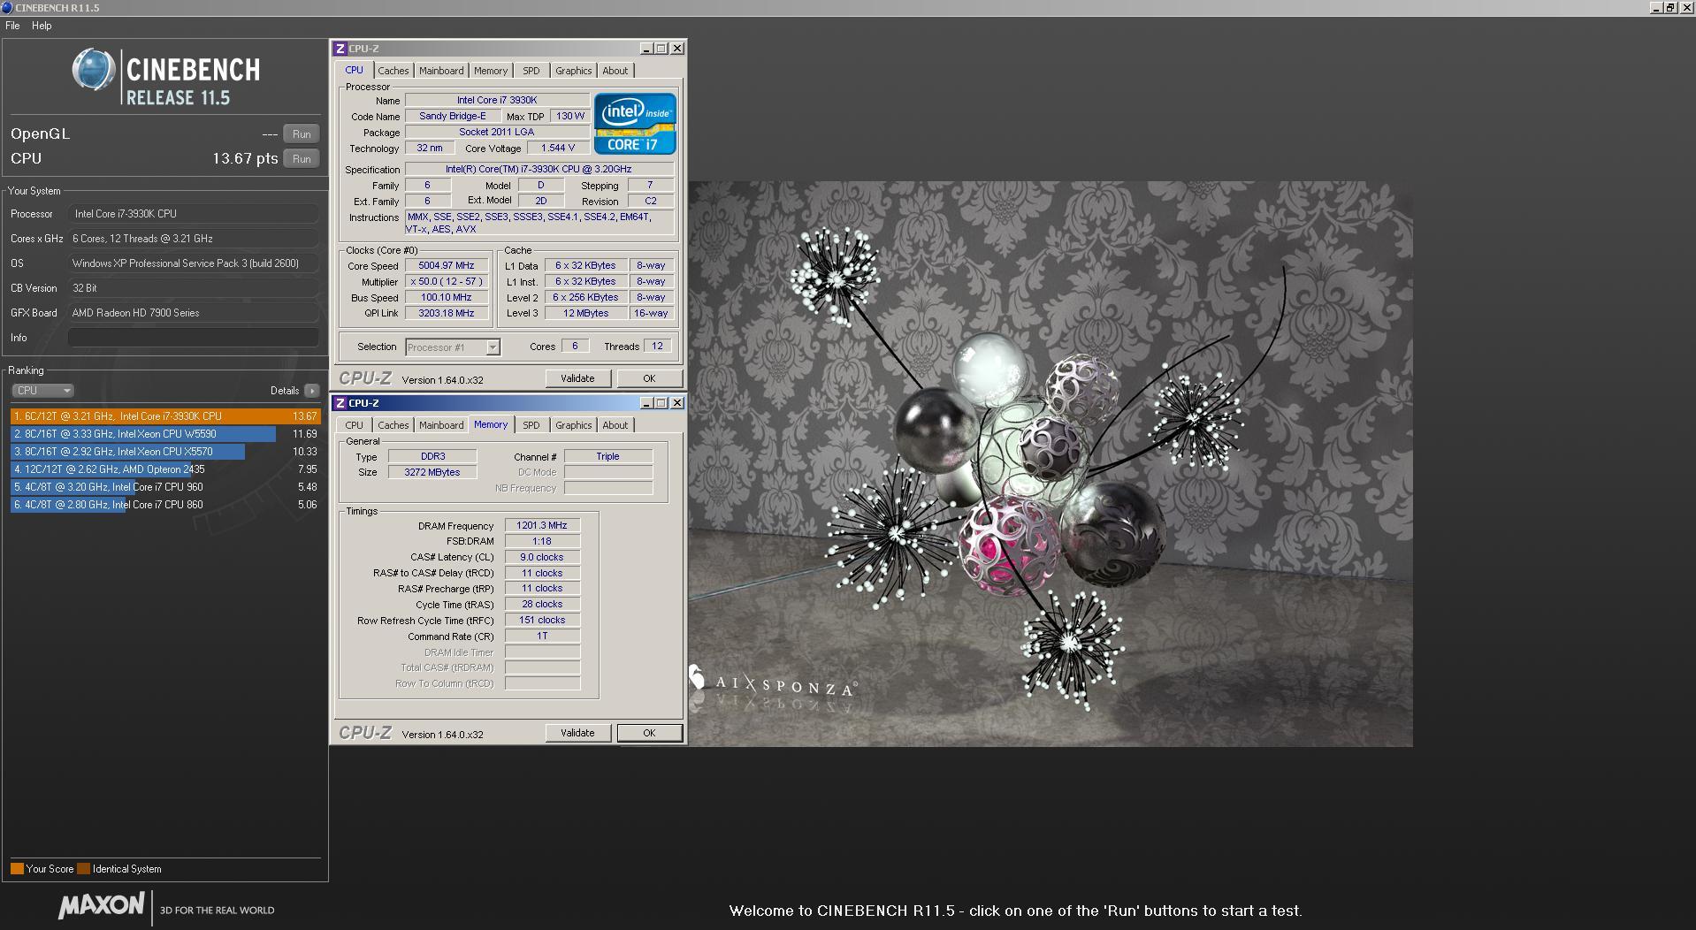Click the upper CPU-Z window title icon
Viewport: 1696px width, 930px height.
point(340,49)
